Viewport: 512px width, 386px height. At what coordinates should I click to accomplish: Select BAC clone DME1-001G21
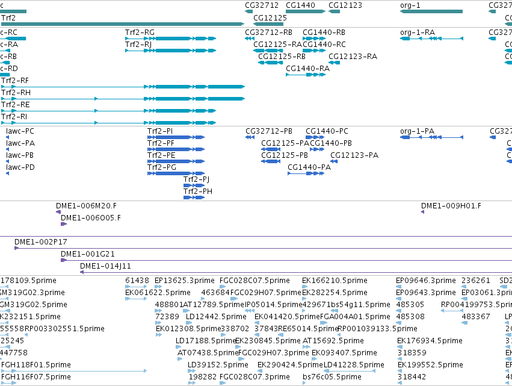286,261
